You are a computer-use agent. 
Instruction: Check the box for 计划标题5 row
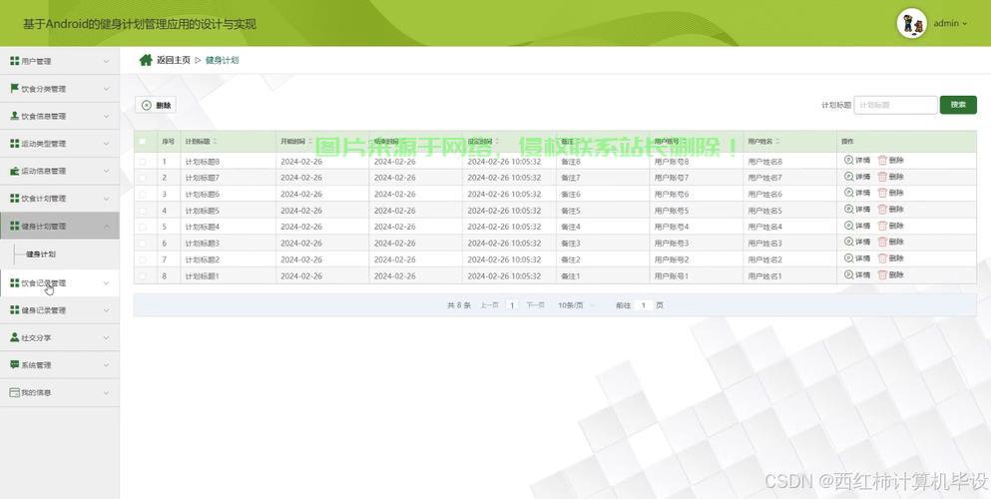142,211
